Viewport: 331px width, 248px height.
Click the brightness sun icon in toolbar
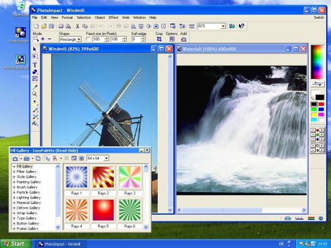click(x=149, y=26)
